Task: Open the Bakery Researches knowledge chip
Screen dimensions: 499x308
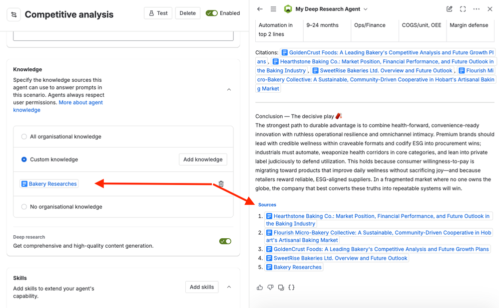Action: pos(49,184)
